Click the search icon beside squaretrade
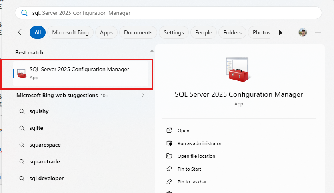Viewport: 334px width, 193px height. coord(22,162)
